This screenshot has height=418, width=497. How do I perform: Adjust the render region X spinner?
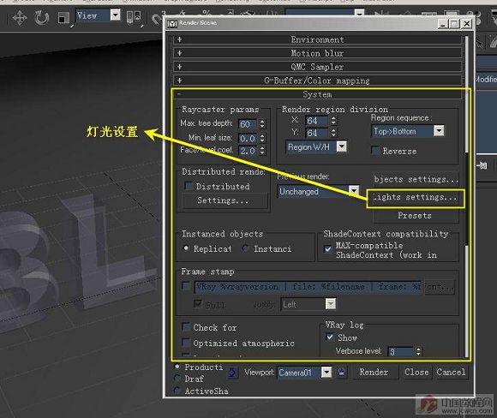click(333, 121)
